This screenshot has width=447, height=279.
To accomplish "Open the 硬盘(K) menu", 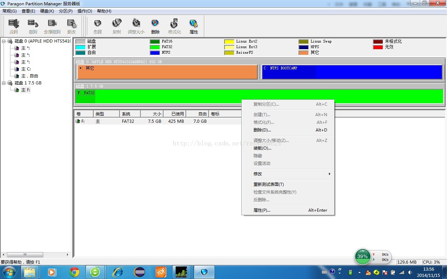I will point(47,11).
